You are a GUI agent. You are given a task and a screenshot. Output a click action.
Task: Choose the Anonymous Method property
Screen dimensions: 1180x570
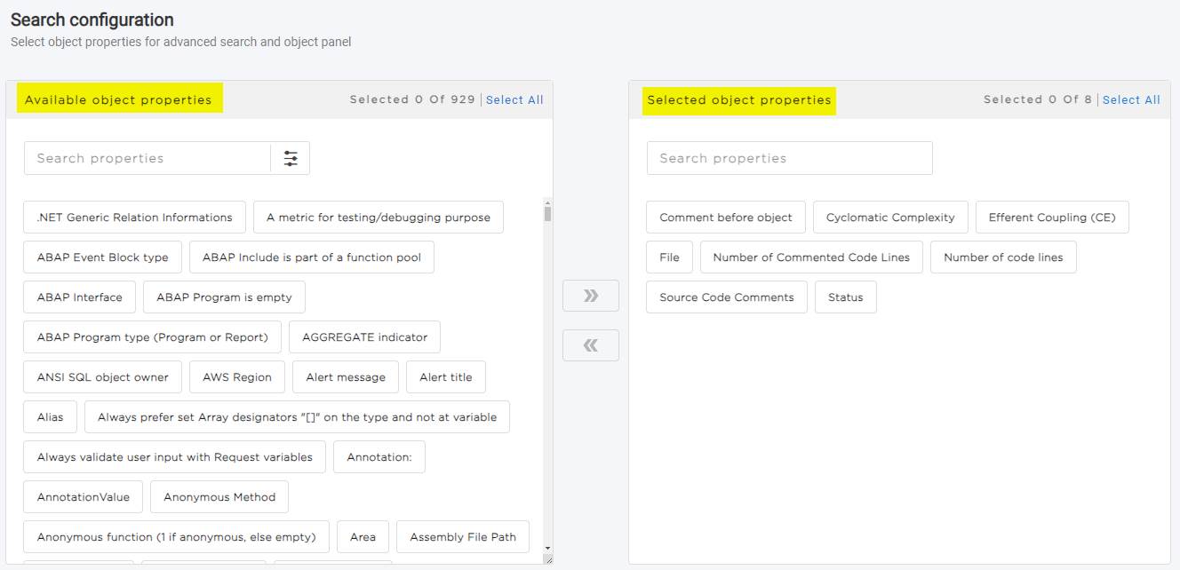[219, 497]
